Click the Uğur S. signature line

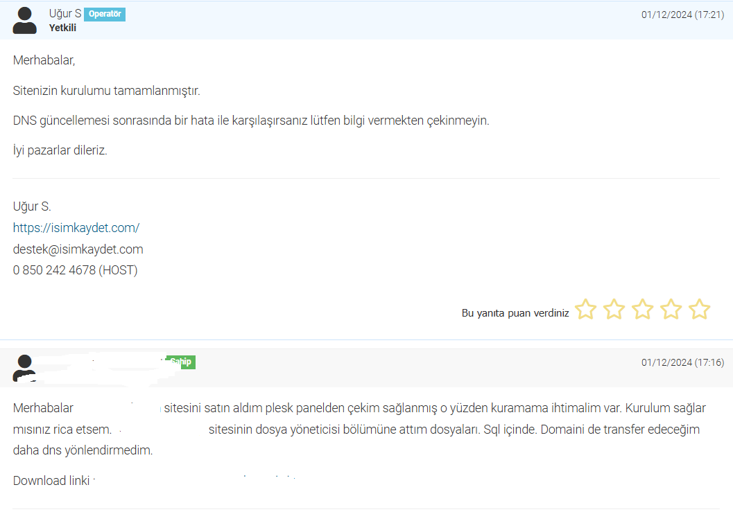(x=32, y=206)
